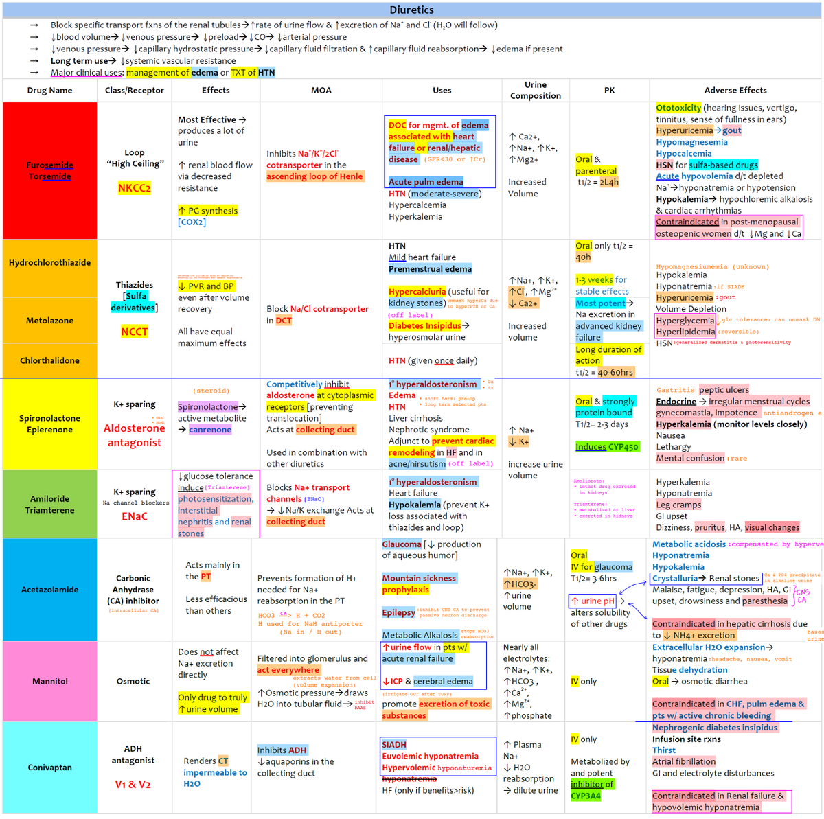Click the 'Glaucoma' highlighted use
This screenshot has width=824, height=819.
click(x=402, y=544)
